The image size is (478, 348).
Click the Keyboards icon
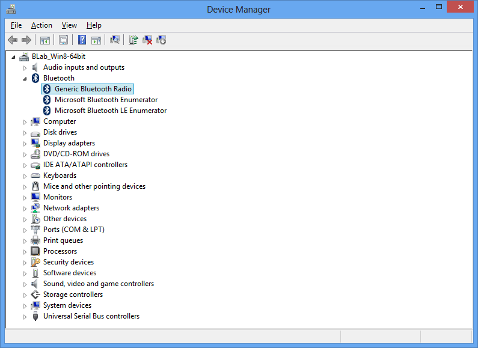(35, 176)
